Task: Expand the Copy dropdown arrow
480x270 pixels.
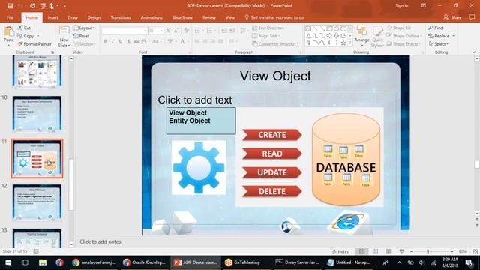Action: tap(38, 36)
